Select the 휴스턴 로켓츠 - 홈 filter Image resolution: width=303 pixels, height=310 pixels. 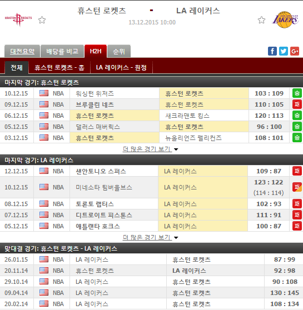[x=59, y=68]
